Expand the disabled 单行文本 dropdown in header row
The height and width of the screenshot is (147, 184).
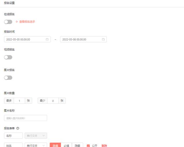[36, 136]
